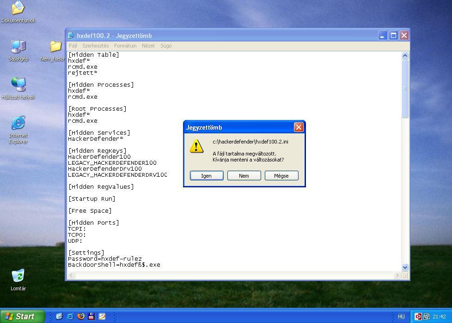Click the network tray icon
The width and height of the screenshot is (452, 323).
(427, 317)
